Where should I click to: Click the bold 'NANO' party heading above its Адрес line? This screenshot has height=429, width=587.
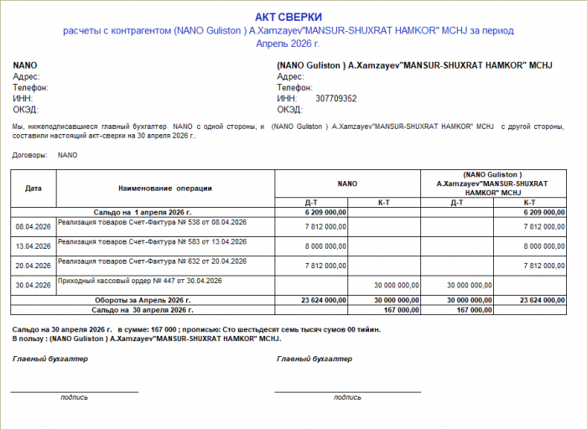click(x=25, y=65)
